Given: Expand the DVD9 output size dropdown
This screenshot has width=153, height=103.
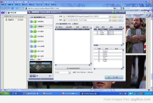Looking at the screenshot, I should [69, 72].
